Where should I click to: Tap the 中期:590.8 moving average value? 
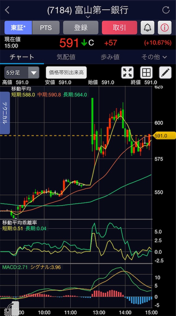coord(49,95)
